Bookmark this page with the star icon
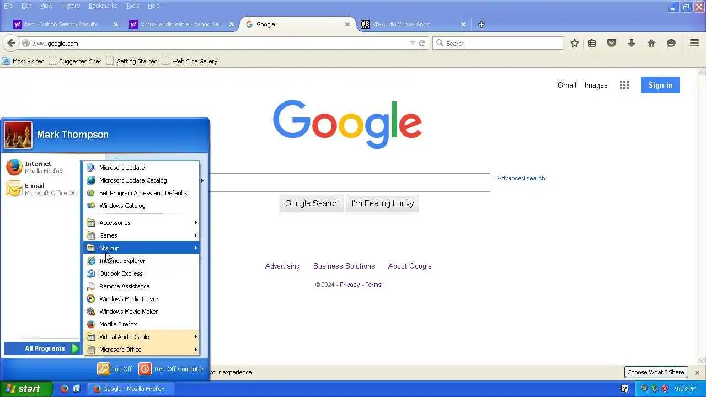This screenshot has height=397, width=706. click(575, 43)
